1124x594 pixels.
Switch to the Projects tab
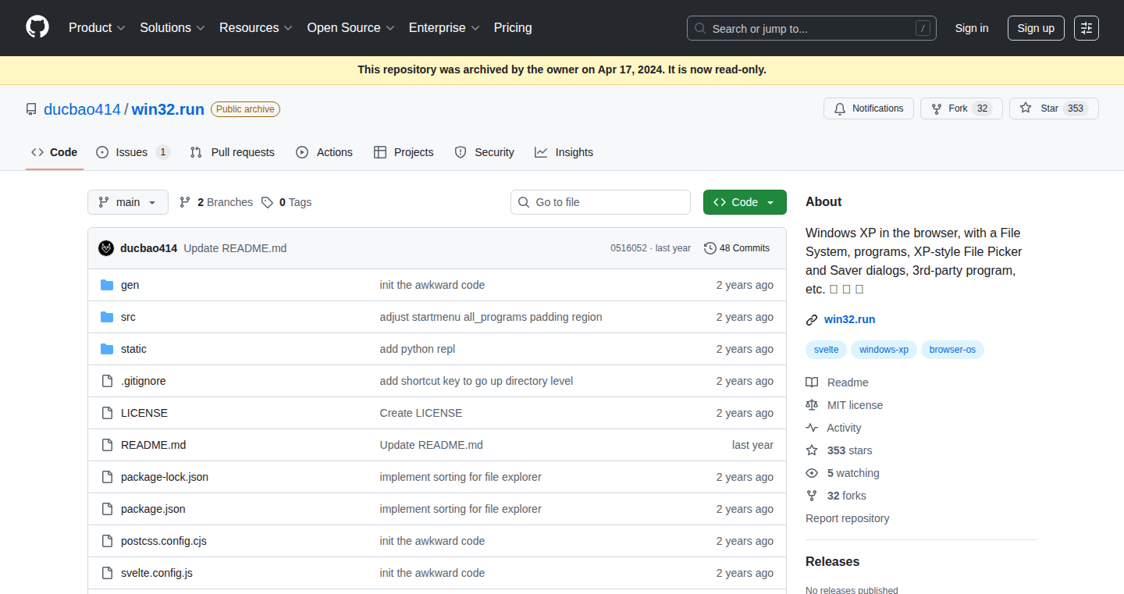[404, 152]
